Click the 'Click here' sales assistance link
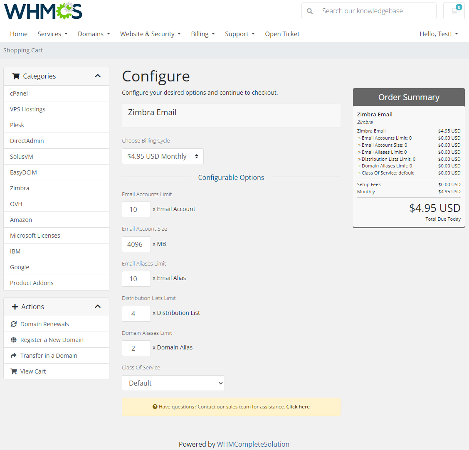Viewport: 469px width, 450px height. coord(298,406)
